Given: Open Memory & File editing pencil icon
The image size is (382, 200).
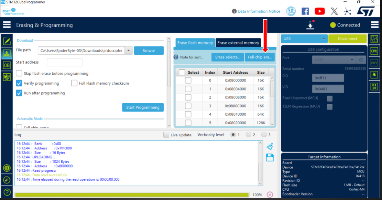Looking at the screenshot, I should [7, 41].
